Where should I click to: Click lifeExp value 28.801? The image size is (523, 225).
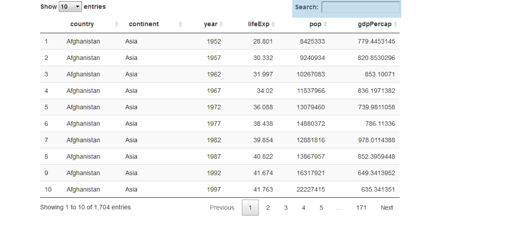pyautogui.click(x=263, y=41)
